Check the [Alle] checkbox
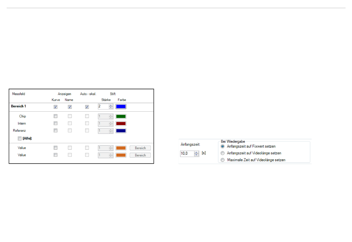This screenshot has height=242, width=352. (20, 138)
